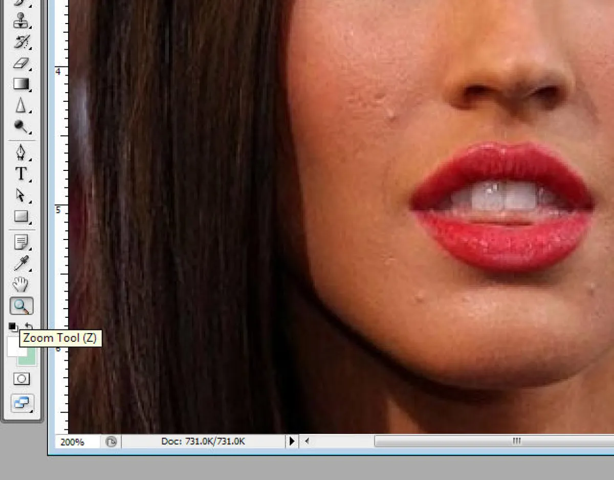Select the Dodge tool
The image size is (614, 480).
pos(20,126)
